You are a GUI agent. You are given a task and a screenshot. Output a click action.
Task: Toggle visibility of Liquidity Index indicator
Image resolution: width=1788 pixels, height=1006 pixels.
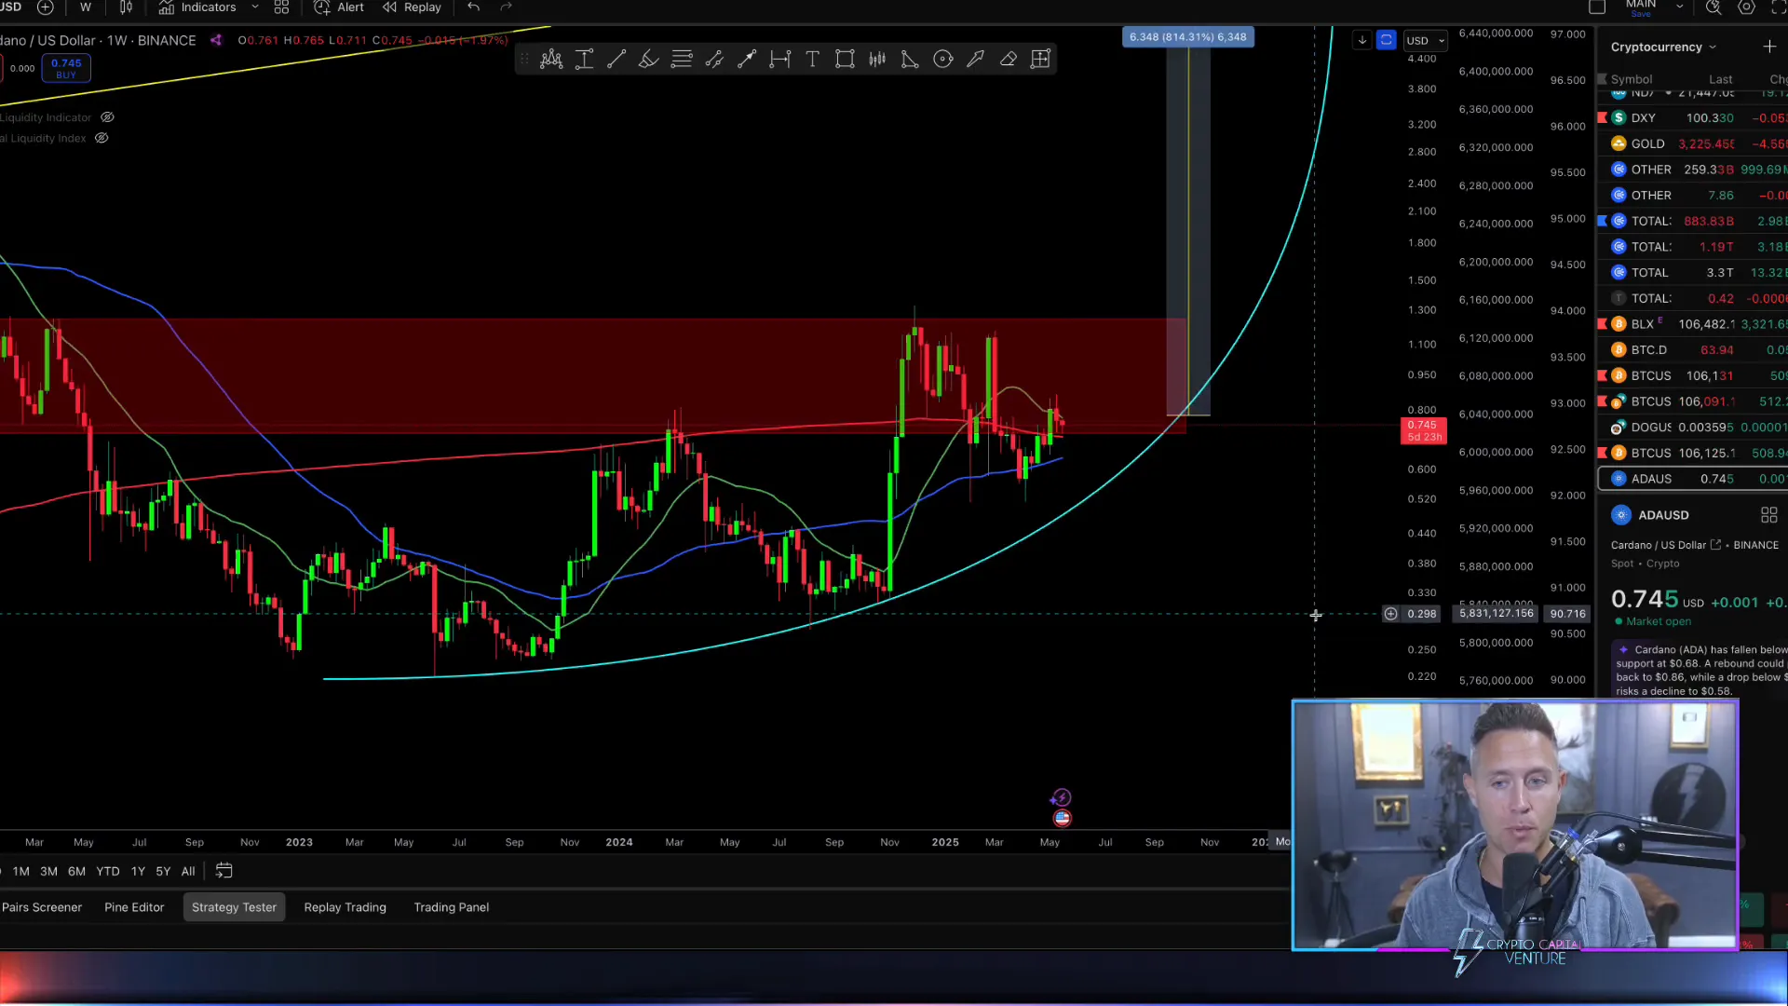(x=102, y=138)
